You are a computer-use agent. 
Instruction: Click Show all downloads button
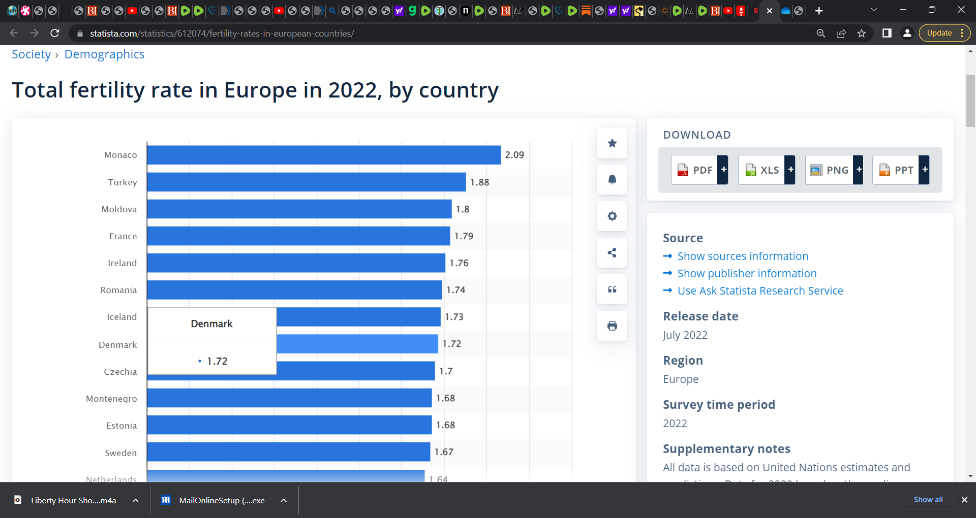click(x=928, y=500)
